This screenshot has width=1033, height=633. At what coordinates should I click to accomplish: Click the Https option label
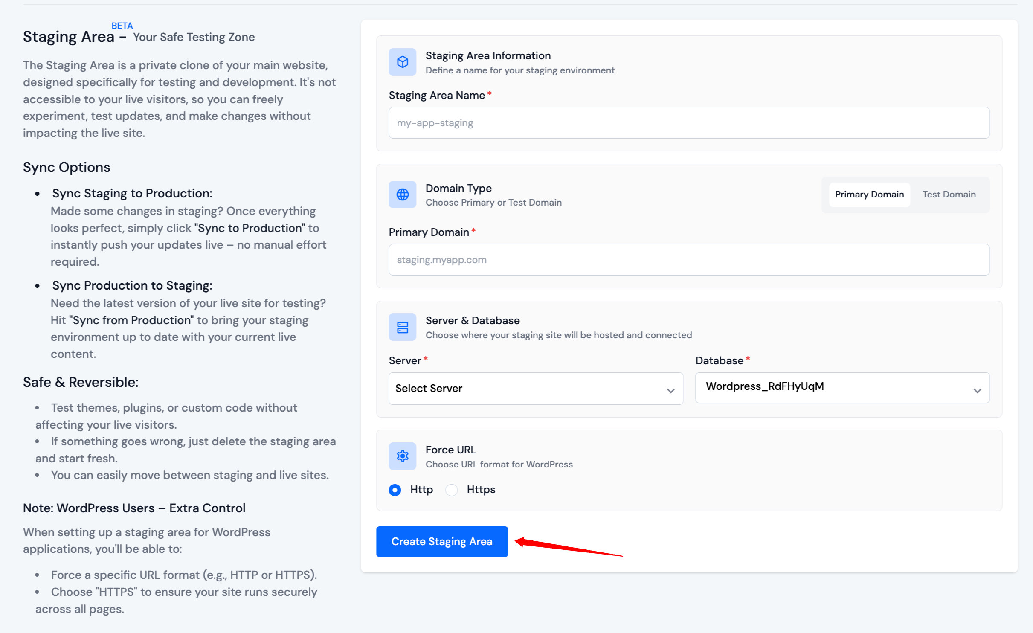[x=481, y=489]
